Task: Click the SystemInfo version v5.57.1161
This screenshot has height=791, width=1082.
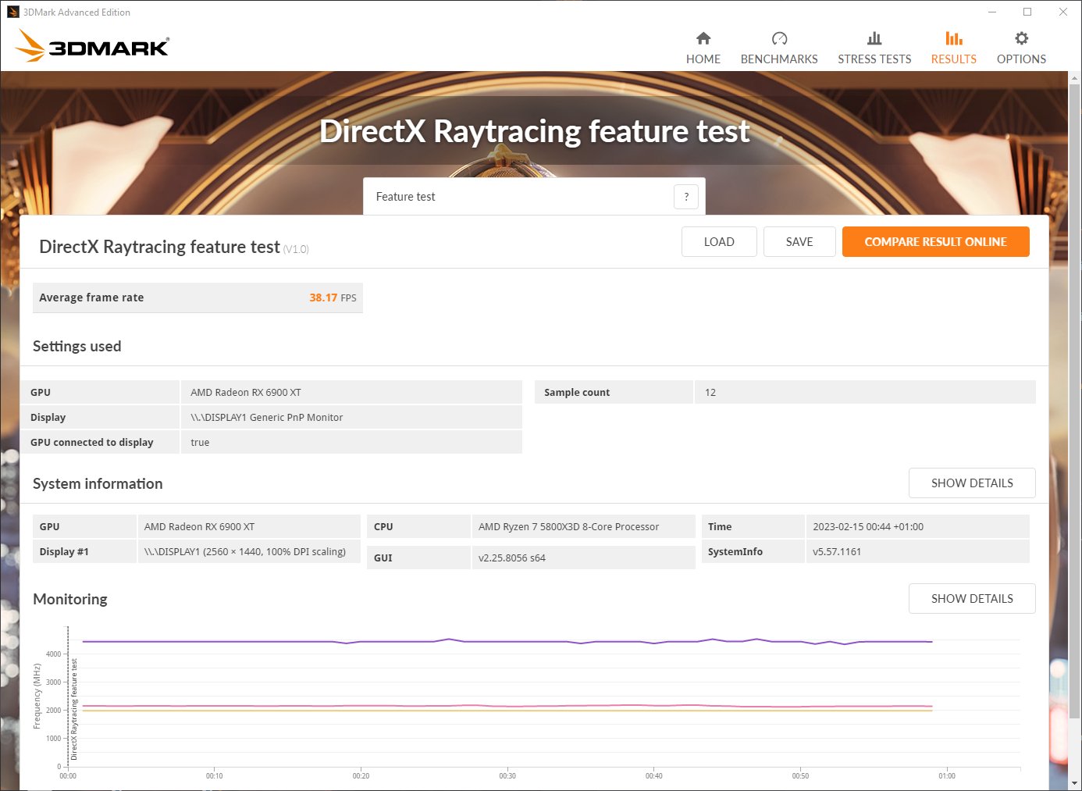Action: [837, 552]
